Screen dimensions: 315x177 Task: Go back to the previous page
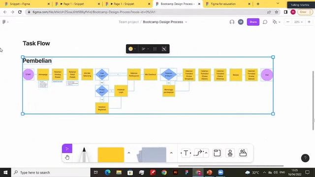coord(5,12)
